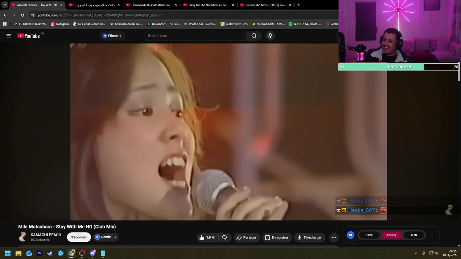Screen dimensions: 461x259
Task: Open Testez votre IPv6 bookmark
Action: tap(234, 24)
